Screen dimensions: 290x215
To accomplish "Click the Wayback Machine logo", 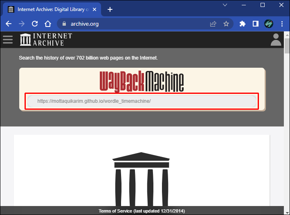I will [x=142, y=81].
